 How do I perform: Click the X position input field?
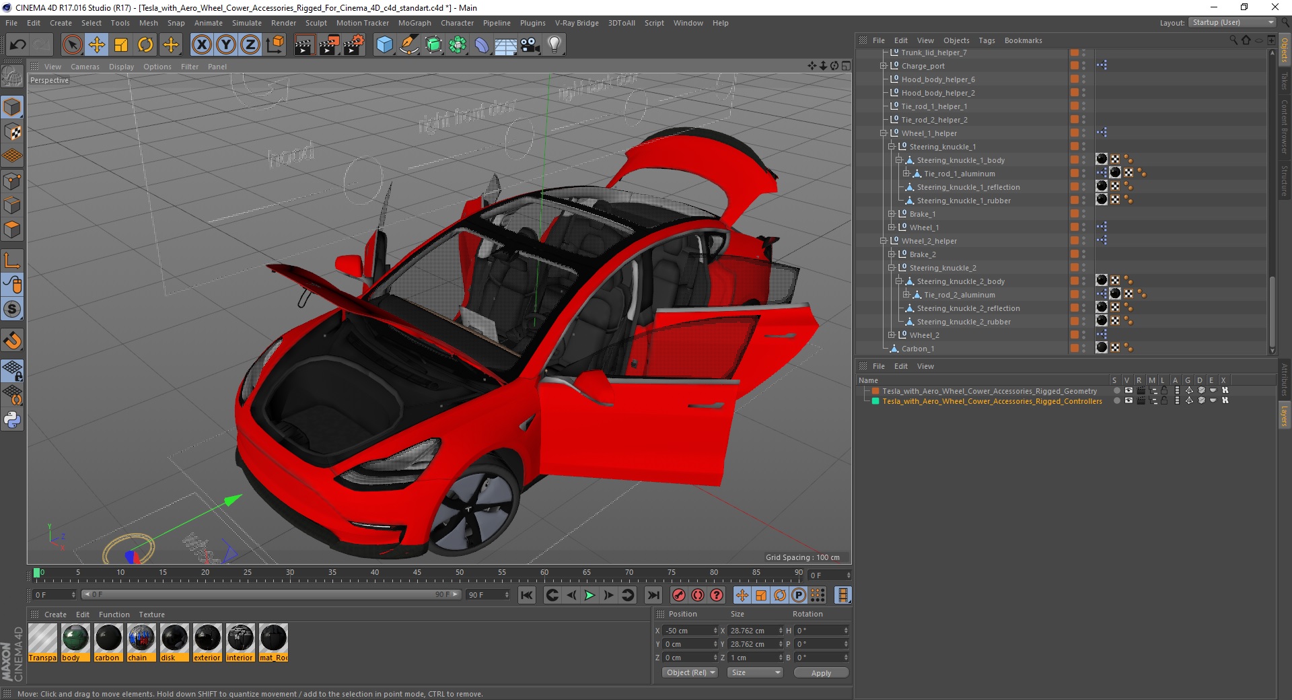click(x=690, y=631)
